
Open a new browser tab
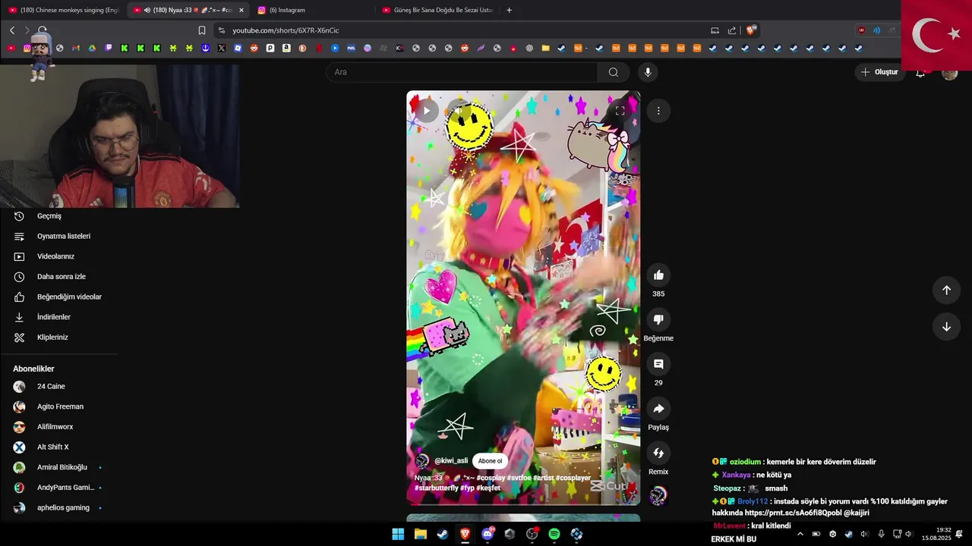click(509, 10)
